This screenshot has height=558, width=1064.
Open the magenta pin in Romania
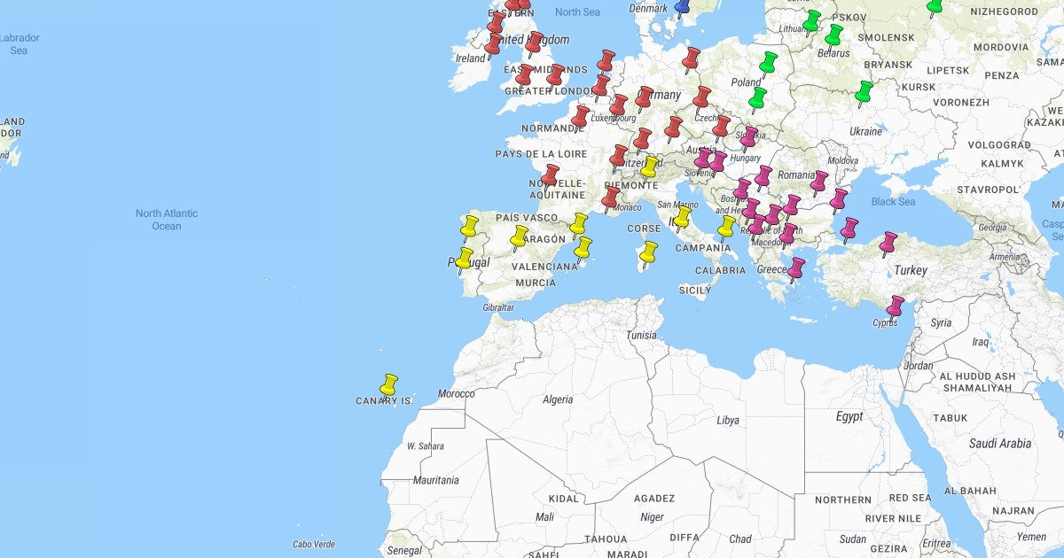[818, 183]
